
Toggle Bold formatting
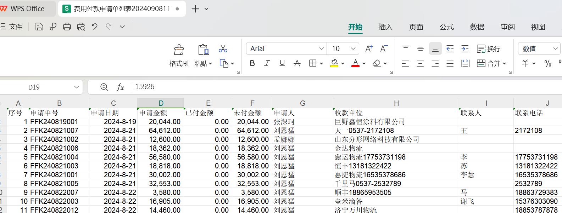pyautogui.click(x=252, y=63)
